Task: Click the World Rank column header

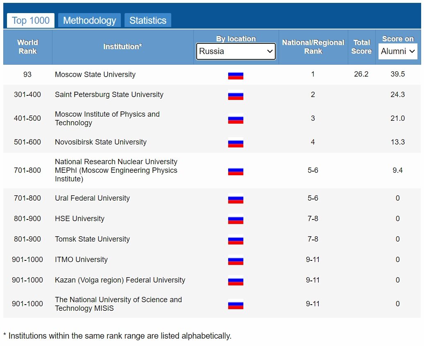Action: tap(27, 47)
